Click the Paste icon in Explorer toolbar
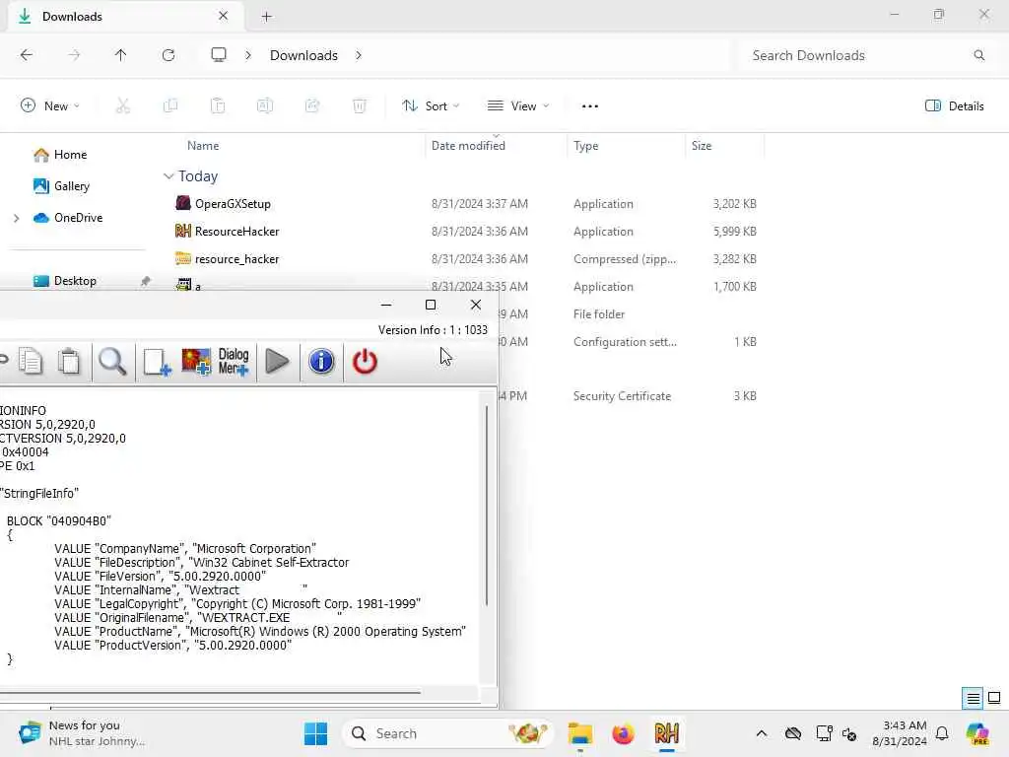Image resolution: width=1009 pixels, height=757 pixels. (x=218, y=105)
